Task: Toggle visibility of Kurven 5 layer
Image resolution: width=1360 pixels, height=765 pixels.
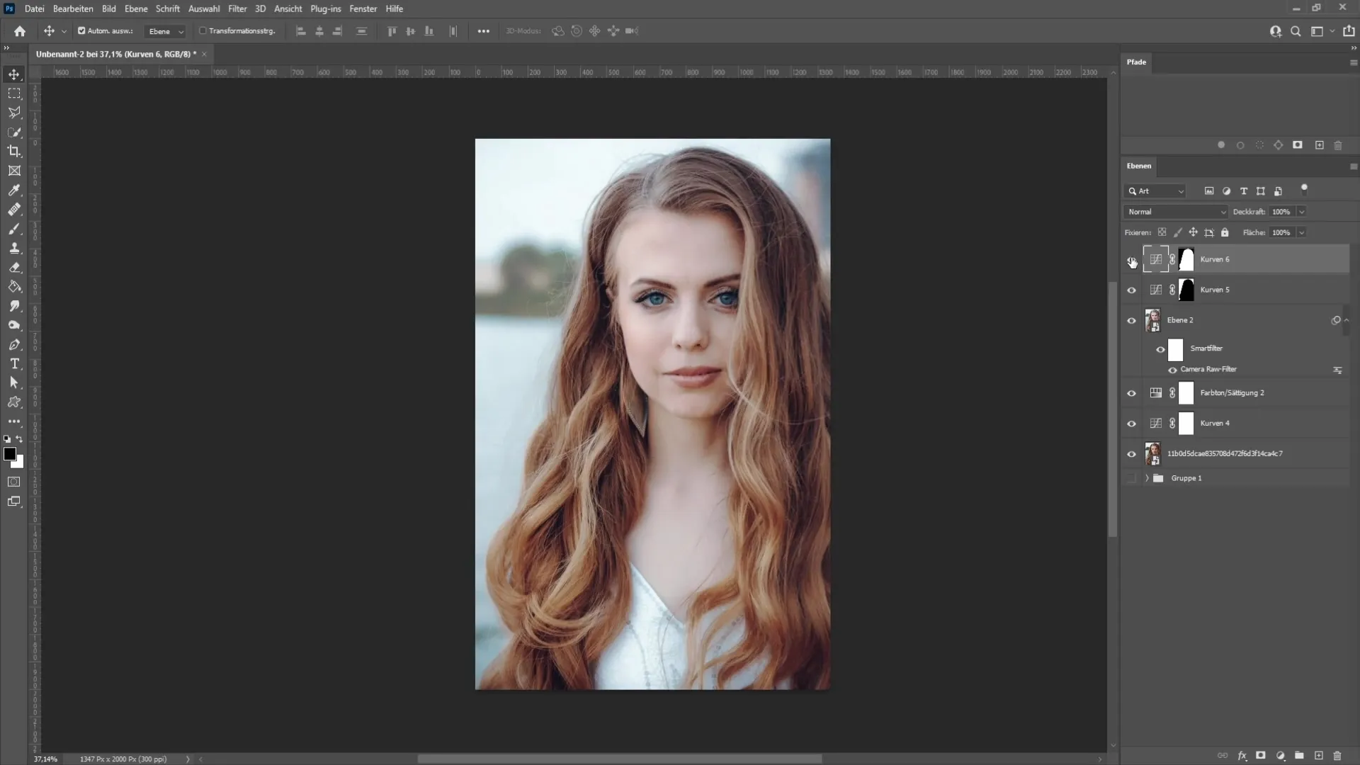Action: tap(1131, 290)
